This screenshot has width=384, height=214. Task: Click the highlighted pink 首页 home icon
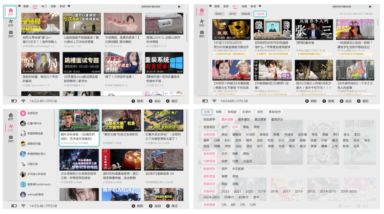[11, 12]
